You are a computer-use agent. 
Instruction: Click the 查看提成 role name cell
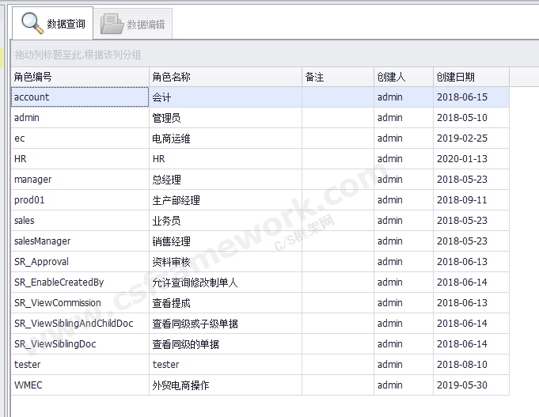click(226, 303)
